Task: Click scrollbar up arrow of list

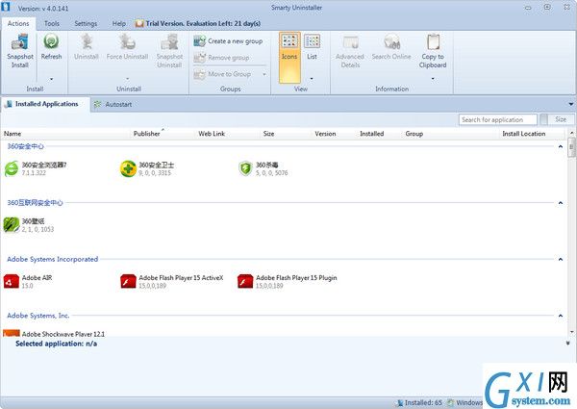Action: point(571,133)
